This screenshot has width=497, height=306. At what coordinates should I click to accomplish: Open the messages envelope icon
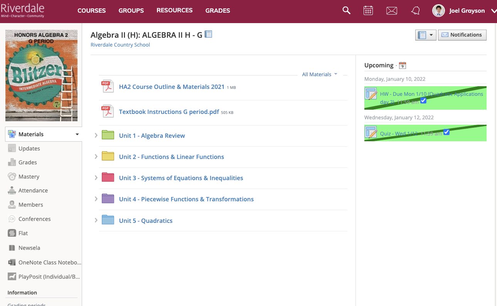pos(392,11)
